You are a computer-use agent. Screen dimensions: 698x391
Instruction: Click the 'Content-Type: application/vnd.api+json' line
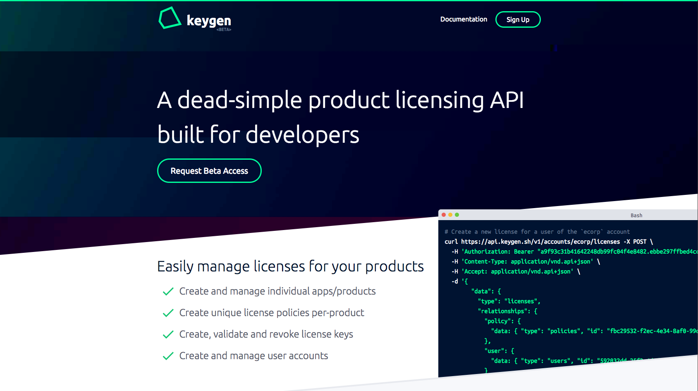click(526, 261)
